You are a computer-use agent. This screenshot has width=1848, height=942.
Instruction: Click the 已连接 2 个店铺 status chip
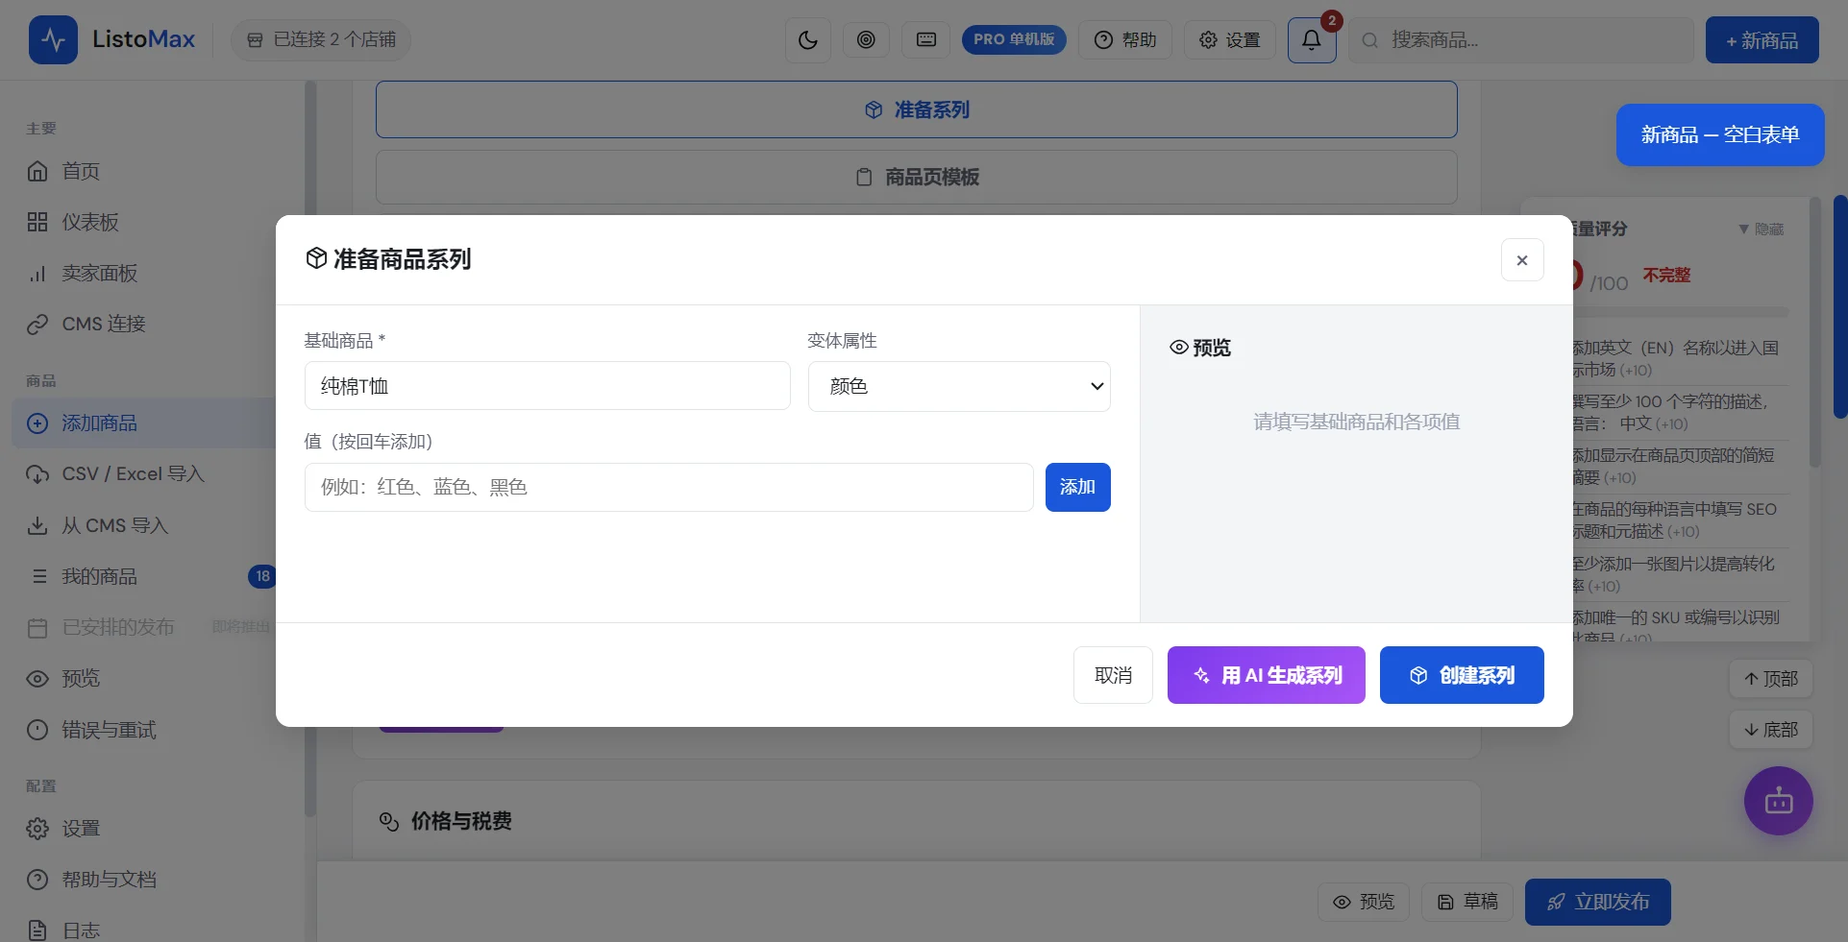321,40
